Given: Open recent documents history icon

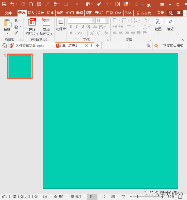Looking at the screenshot, I should click(4, 46).
